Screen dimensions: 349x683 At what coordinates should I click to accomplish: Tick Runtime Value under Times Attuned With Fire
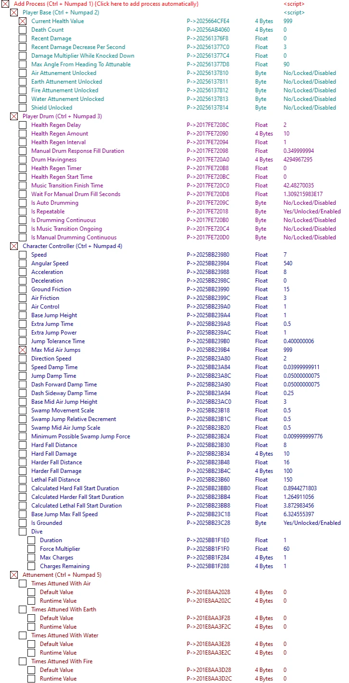[x=31, y=679]
